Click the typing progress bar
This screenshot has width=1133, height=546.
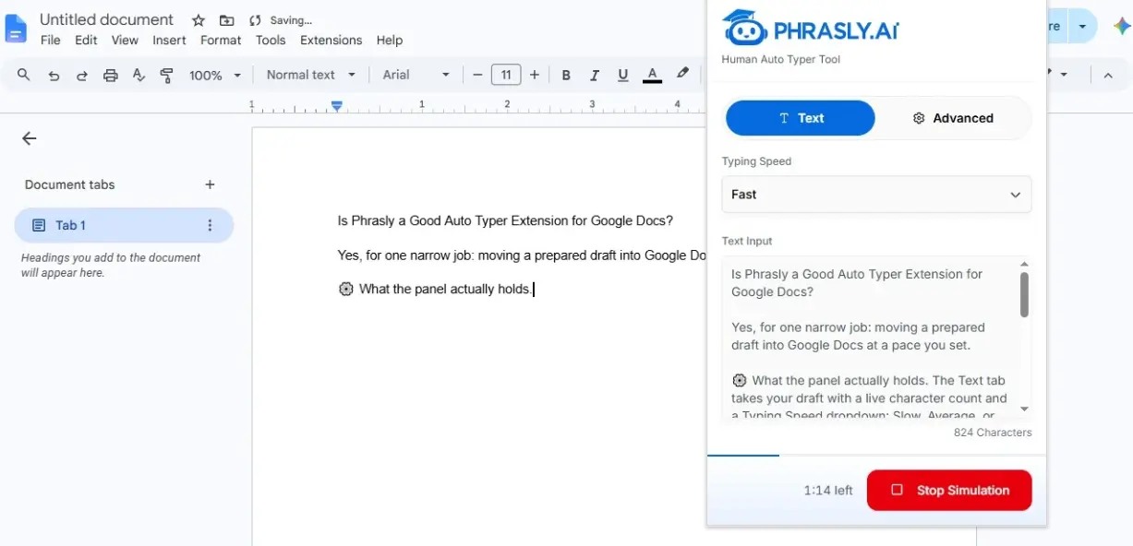click(876, 455)
